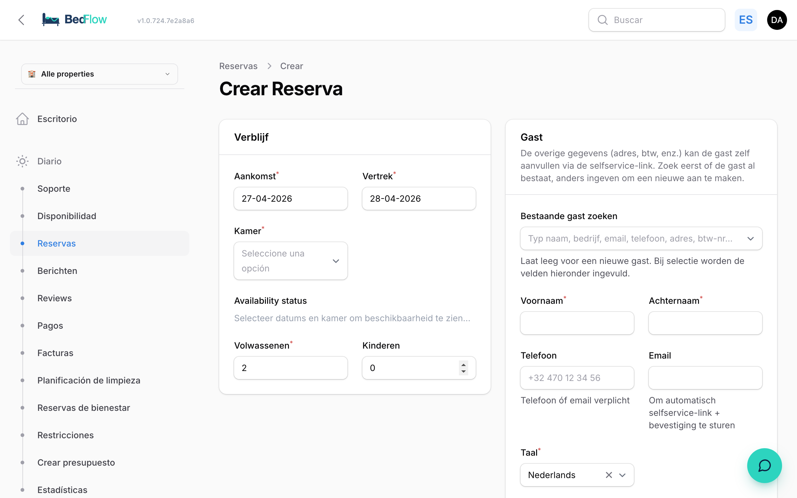Open the ES language switcher
The image size is (797, 498).
click(746, 20)
